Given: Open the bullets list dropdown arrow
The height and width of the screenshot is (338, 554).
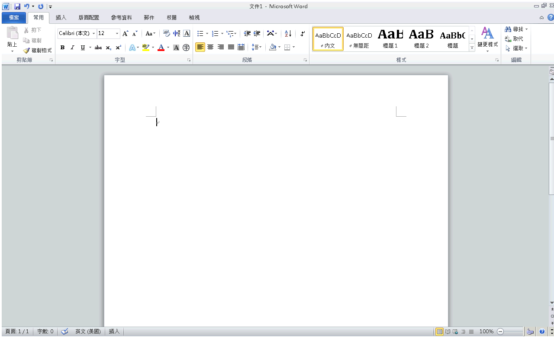Looking at the screenshot, I should coord(207,33).
